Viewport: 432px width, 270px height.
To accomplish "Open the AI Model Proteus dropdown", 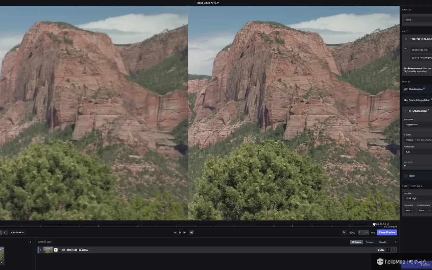I will pyautogui.click(x=418, y=140).
